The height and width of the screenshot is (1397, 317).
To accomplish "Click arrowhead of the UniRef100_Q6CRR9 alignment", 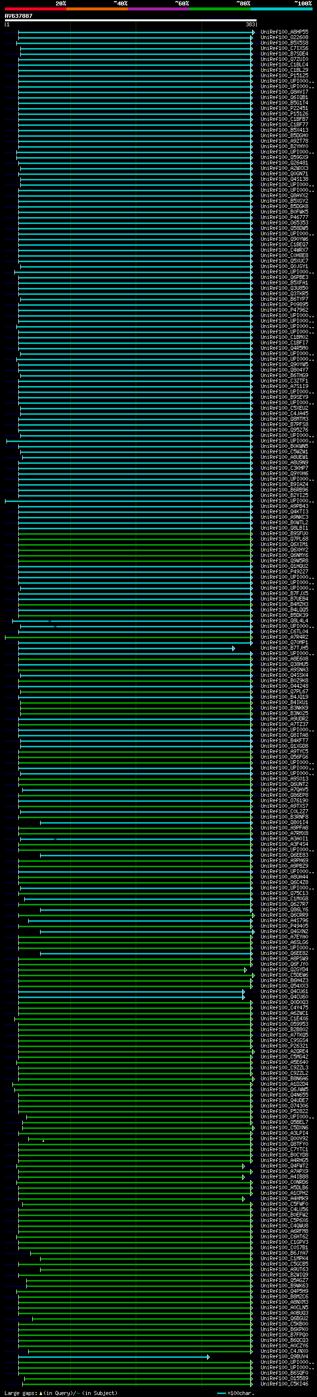I will tap(253, 915).
